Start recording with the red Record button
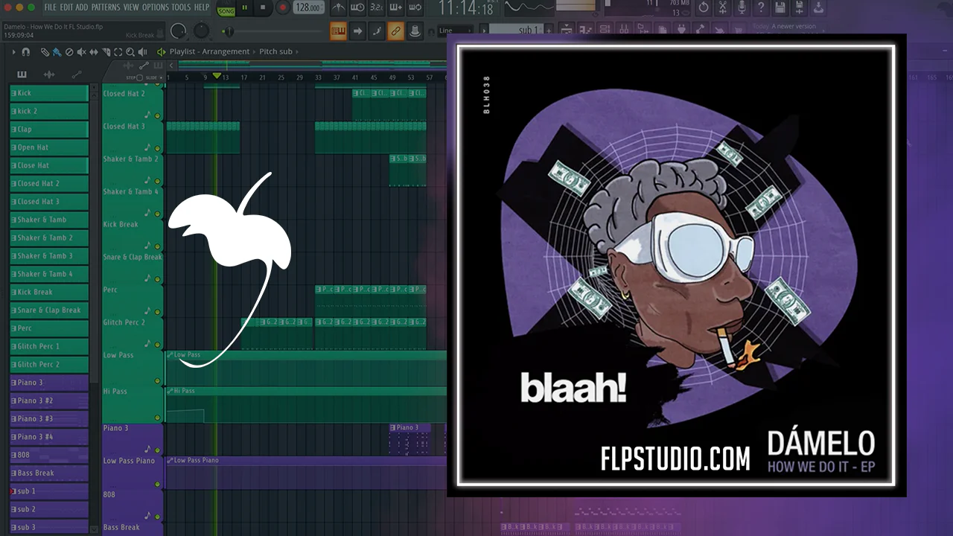The height and width of the screenshot is (536, 953). tap(283, 8)
